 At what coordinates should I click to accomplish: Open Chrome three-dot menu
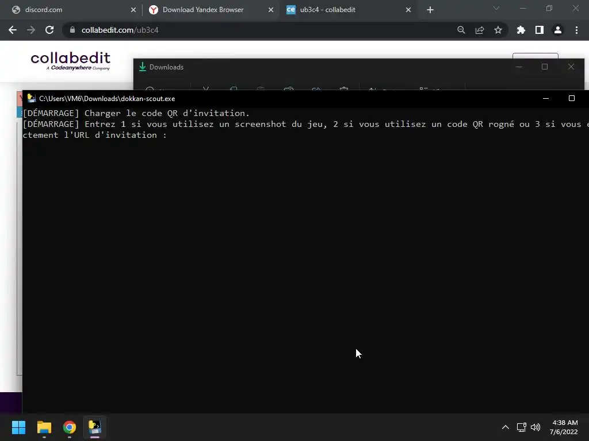click(576, 30)
